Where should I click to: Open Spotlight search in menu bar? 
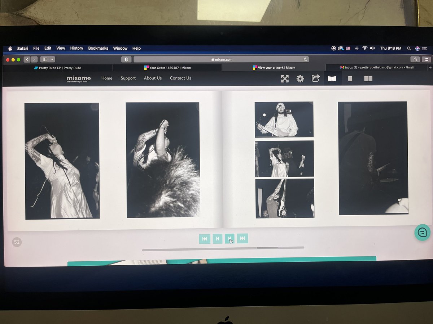[409, 48]
